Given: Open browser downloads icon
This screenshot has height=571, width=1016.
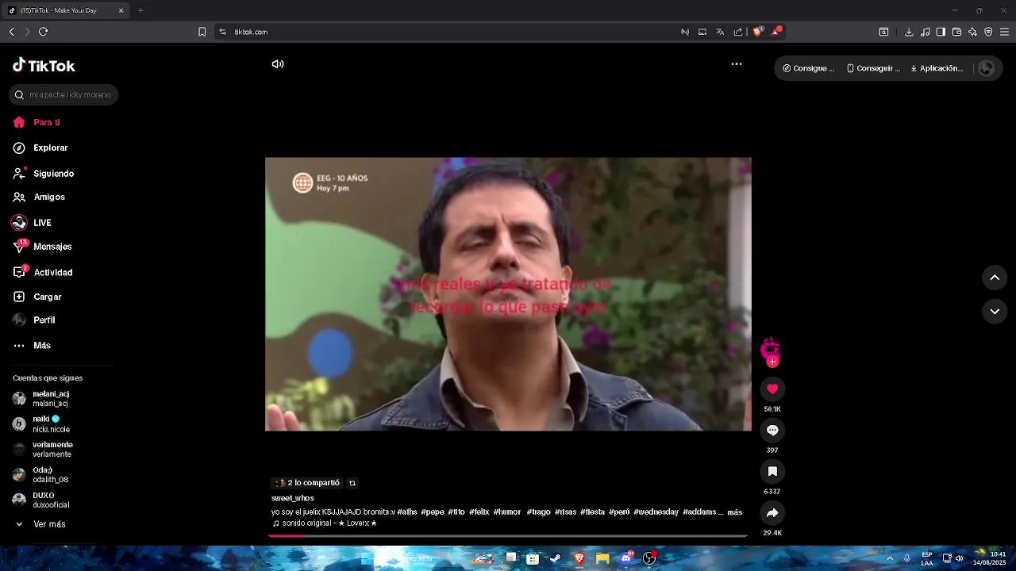Looking at the screenshot, I should pos(909,32).
